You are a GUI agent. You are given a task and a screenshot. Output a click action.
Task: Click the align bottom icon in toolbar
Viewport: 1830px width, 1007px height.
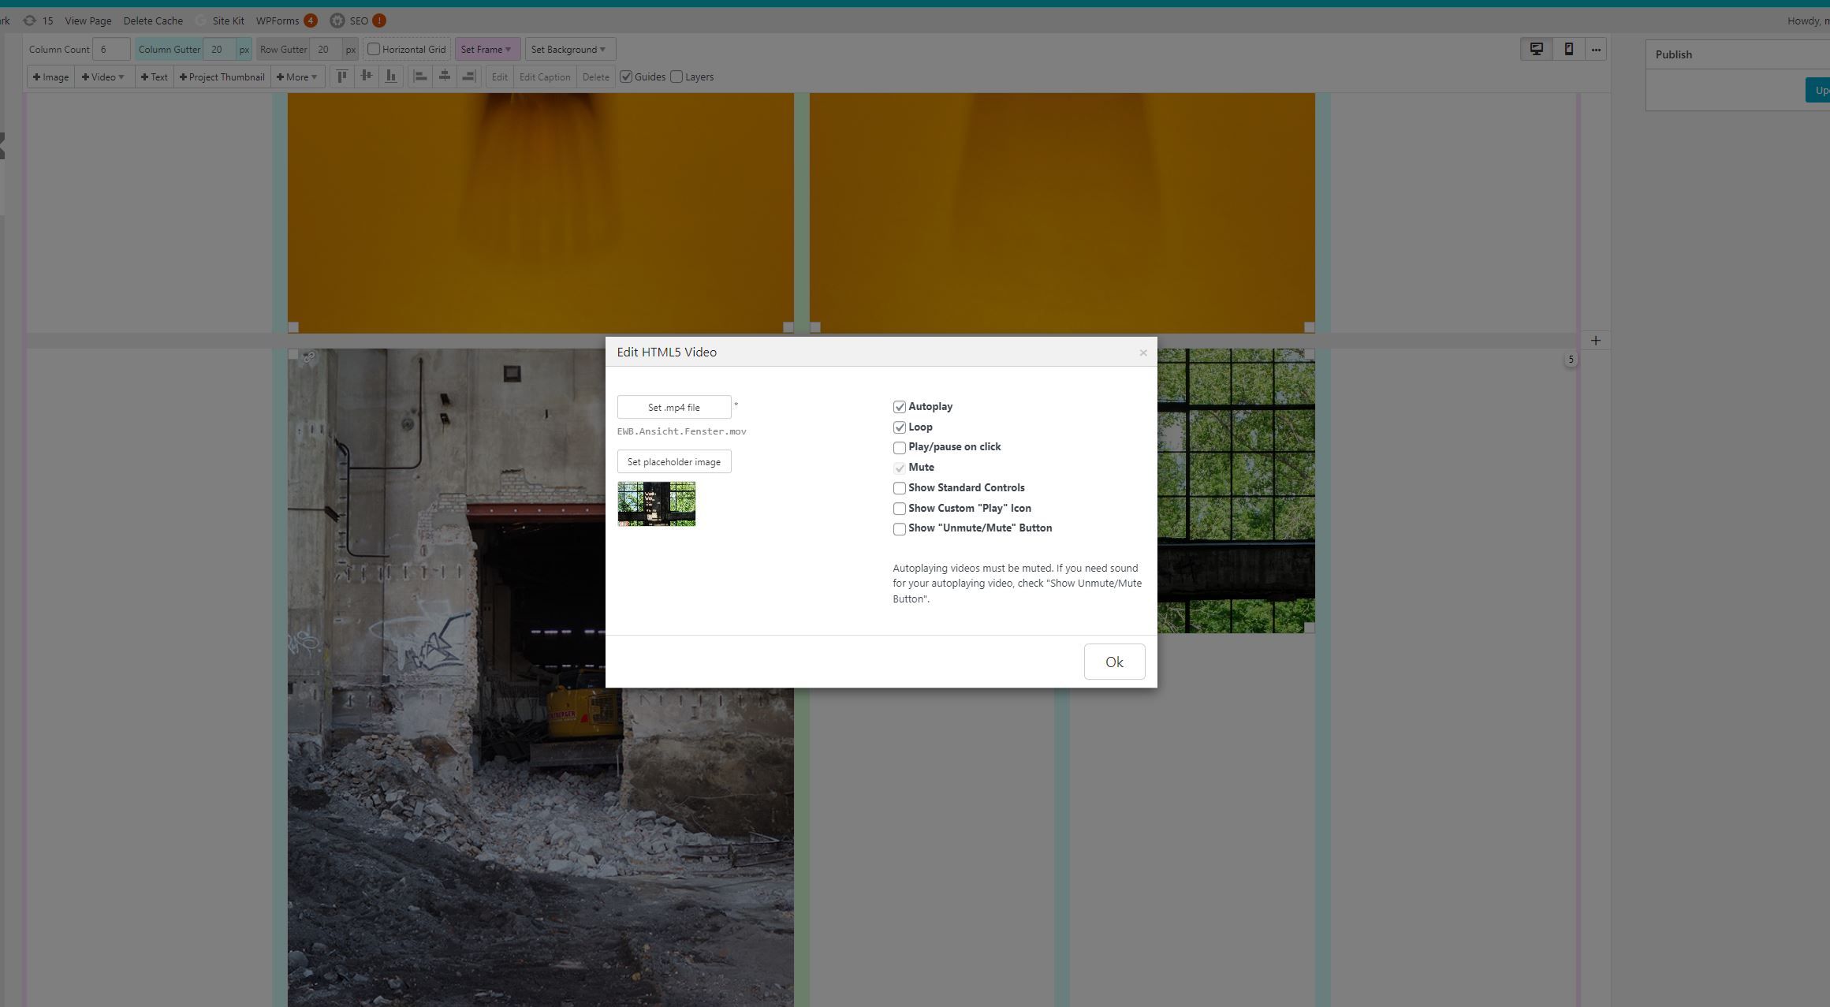pos(390,76)
